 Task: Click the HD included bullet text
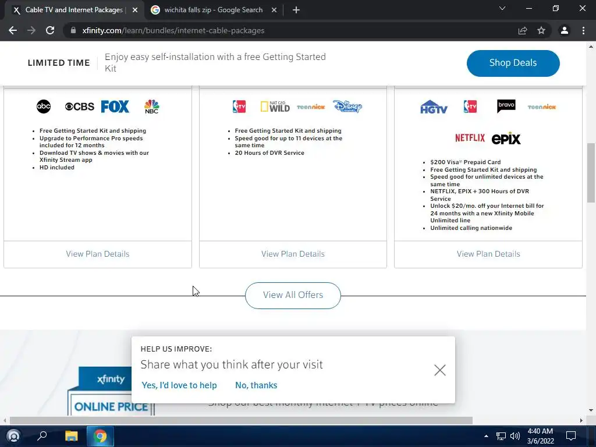pos(57,167)
